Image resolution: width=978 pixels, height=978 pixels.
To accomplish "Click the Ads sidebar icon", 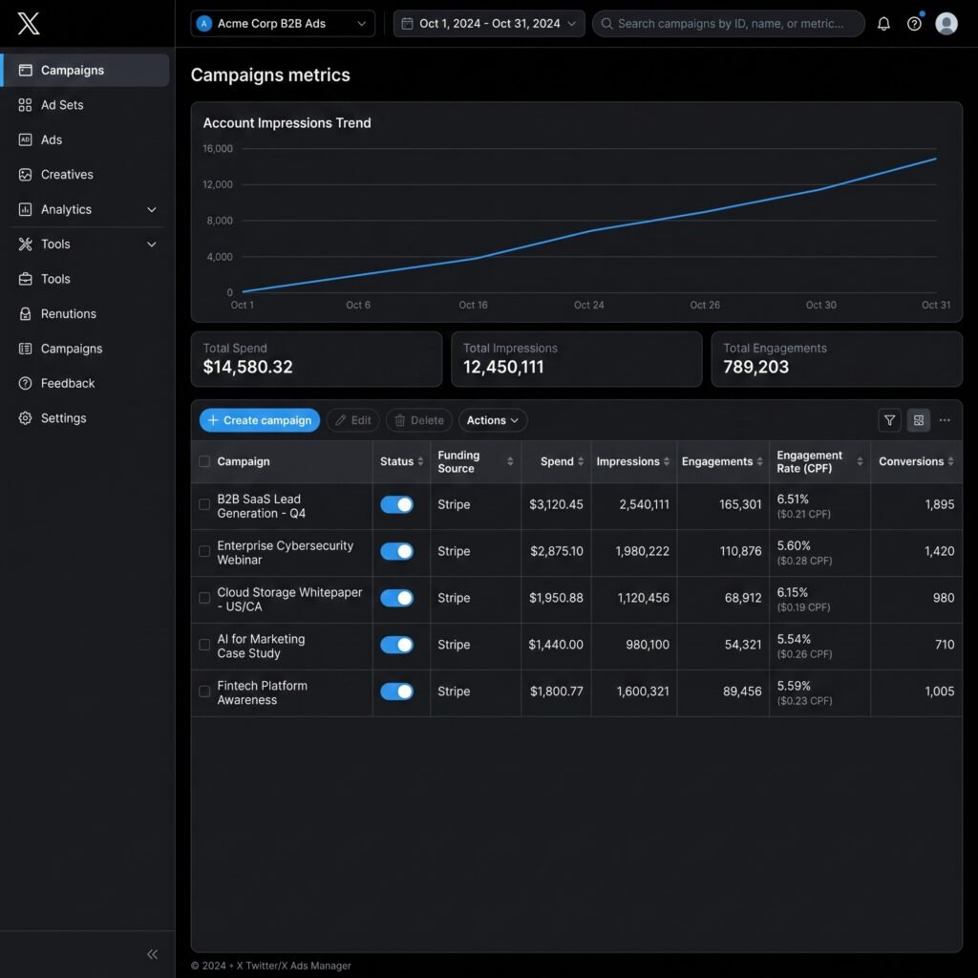I will (25, 139).
